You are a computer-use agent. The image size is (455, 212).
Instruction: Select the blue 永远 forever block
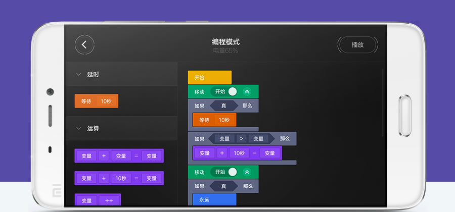click(214, 199)
